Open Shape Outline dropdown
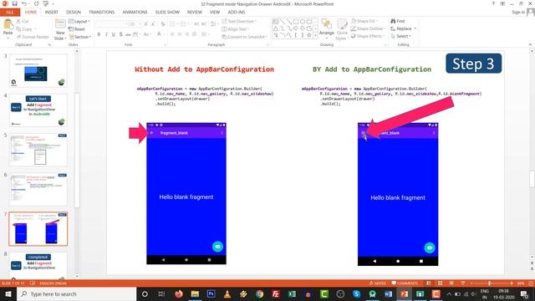 (x=368, y=28)
